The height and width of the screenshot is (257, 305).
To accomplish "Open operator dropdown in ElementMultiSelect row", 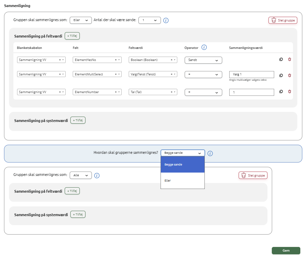I will [x=203, y=74].
